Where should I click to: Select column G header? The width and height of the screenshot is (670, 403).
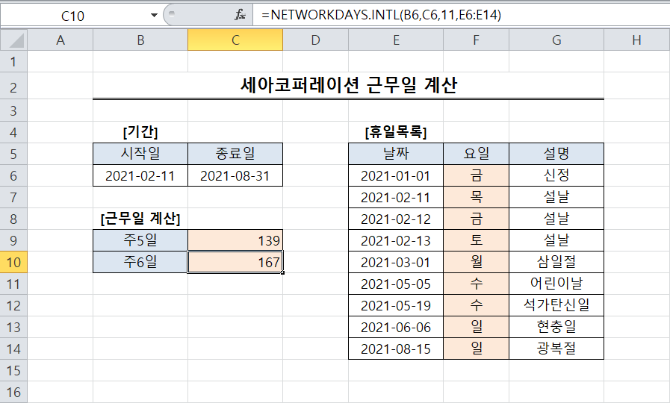pos(556,40)
